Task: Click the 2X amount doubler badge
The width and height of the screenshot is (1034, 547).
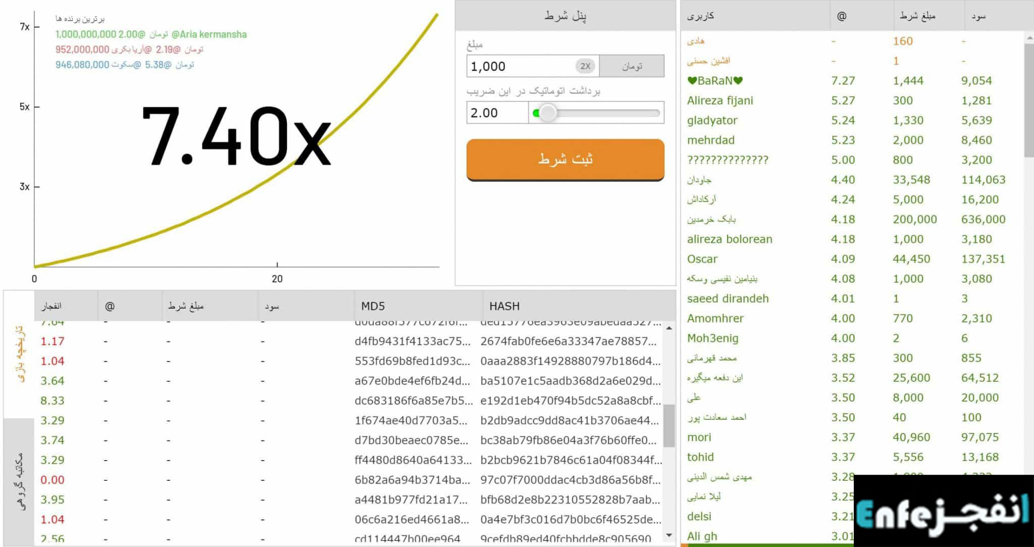Action: (585, 66)
